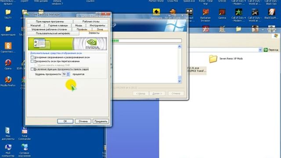This screenshot has width=281, height=158.
Task: Open the Seven Remix XP Mods folder
Action: (x=226, y=59)
